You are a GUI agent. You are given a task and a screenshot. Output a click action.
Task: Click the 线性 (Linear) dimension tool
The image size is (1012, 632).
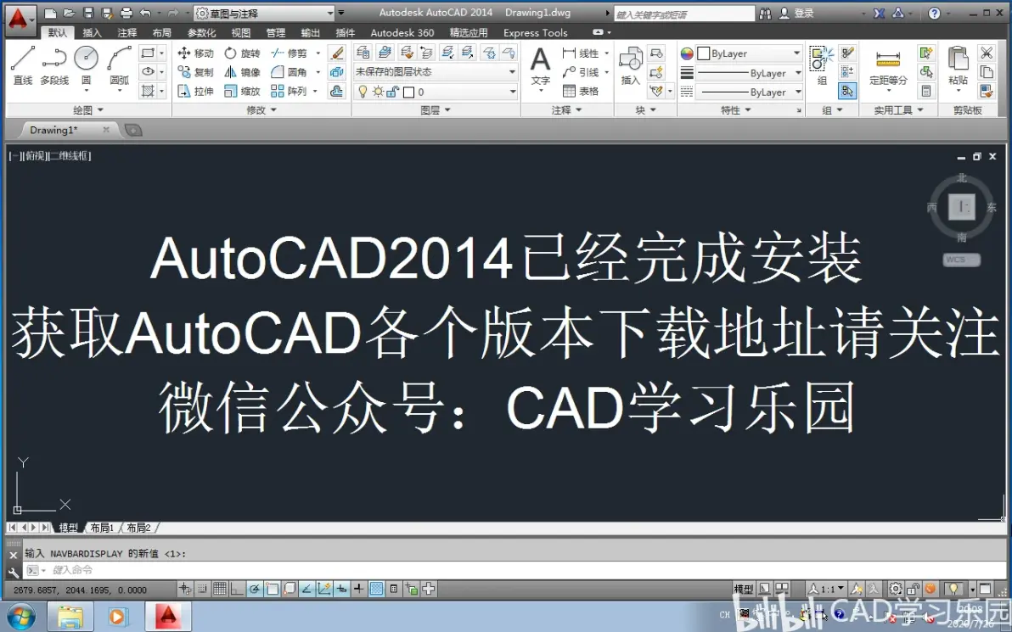tap(581, 53)
